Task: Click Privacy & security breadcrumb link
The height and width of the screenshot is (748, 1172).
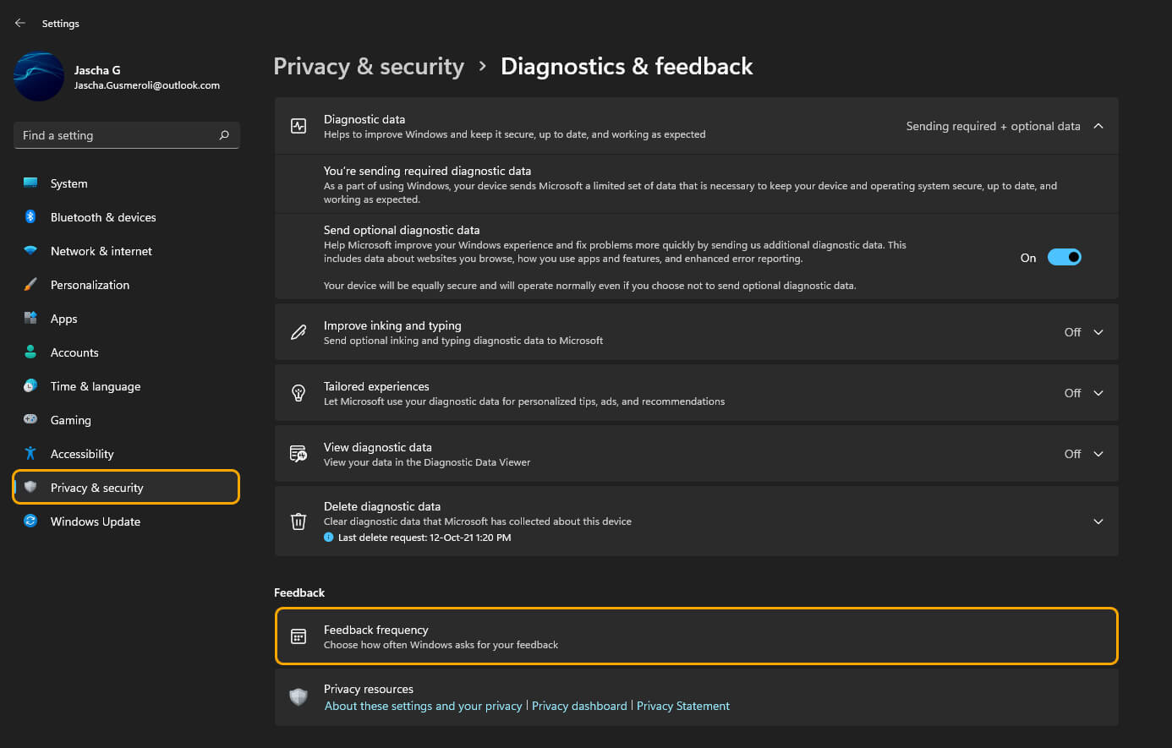Action: 369,67
